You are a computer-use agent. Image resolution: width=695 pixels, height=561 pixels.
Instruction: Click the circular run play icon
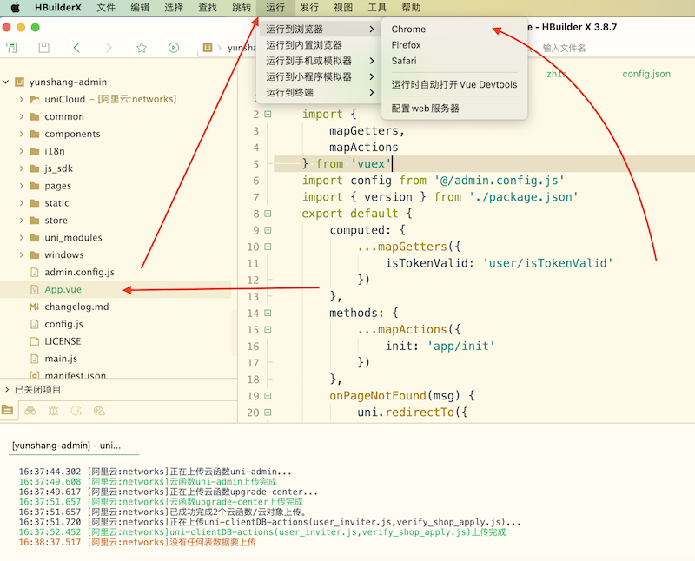(174, 48)
